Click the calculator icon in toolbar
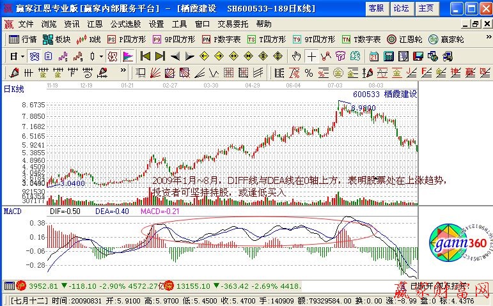493x306 pixels. [389, 56]
